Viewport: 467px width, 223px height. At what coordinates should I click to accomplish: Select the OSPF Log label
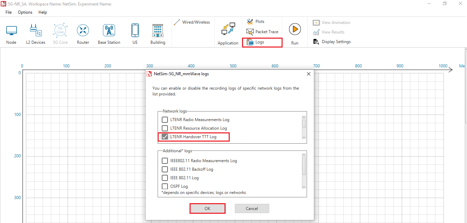click(x=179, y=186)
